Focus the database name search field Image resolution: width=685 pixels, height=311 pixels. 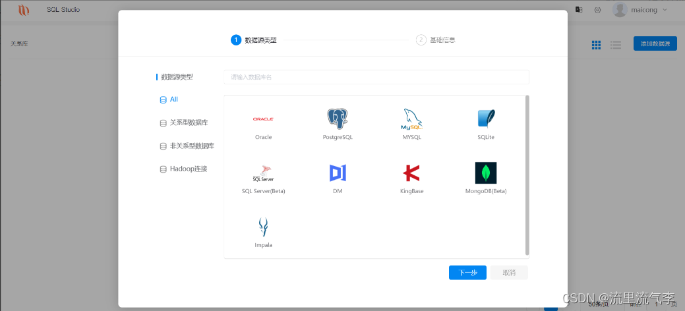tap(376, 77)
